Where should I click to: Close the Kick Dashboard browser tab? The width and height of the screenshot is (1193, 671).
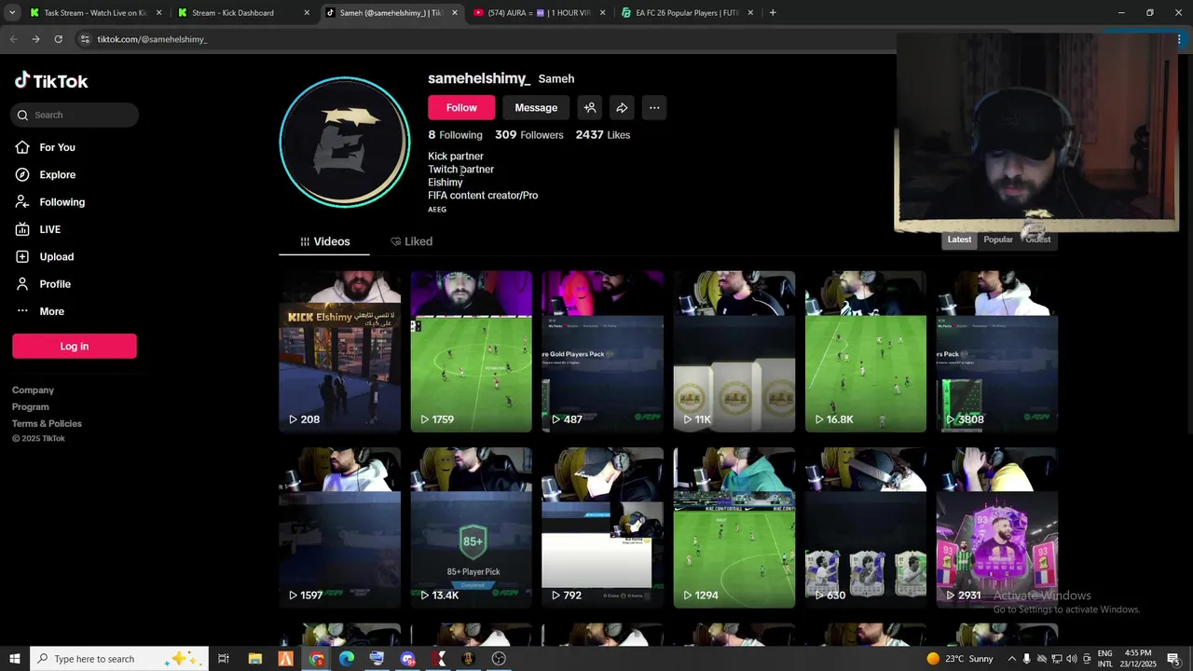pos(307,13)
